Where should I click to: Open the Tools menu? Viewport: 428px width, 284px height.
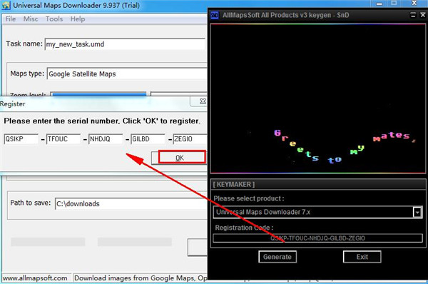(x=54, y=19)
